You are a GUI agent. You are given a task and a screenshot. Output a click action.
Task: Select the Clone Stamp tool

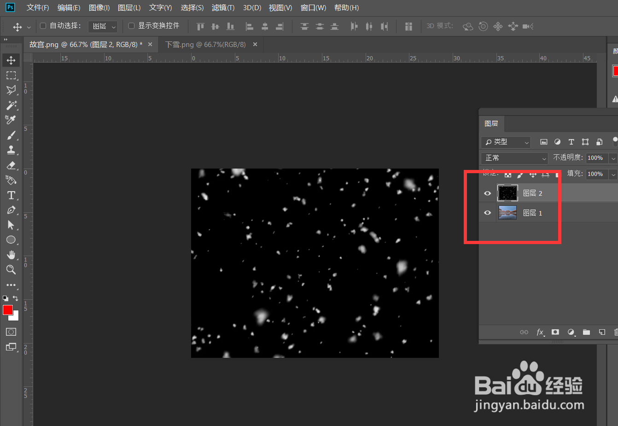[x=11, y=150]
